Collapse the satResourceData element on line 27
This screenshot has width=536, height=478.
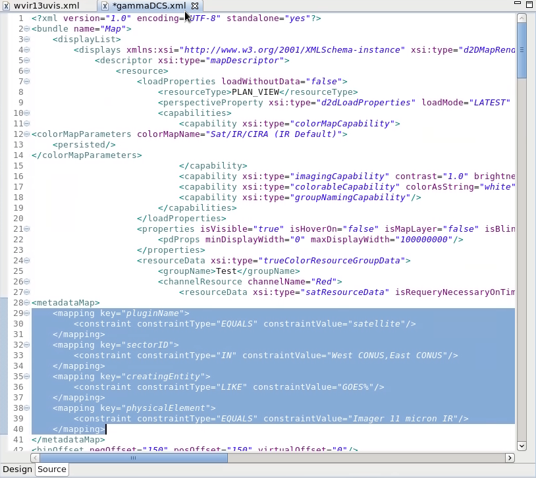[26, 292]
